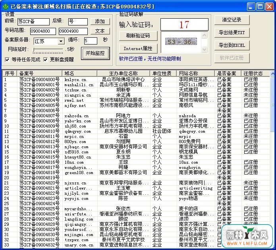Viewport: 276px width, 250px height.
Task: Toggle 等待任务完成 checkbox
Action: tap(8, 60)
